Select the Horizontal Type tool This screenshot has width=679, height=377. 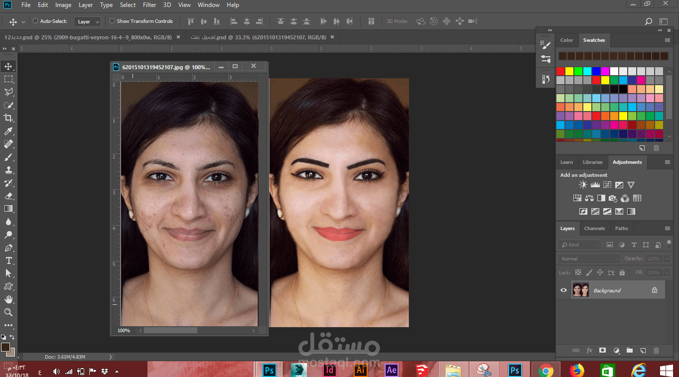pyautogui.click(x=8, y=260)
